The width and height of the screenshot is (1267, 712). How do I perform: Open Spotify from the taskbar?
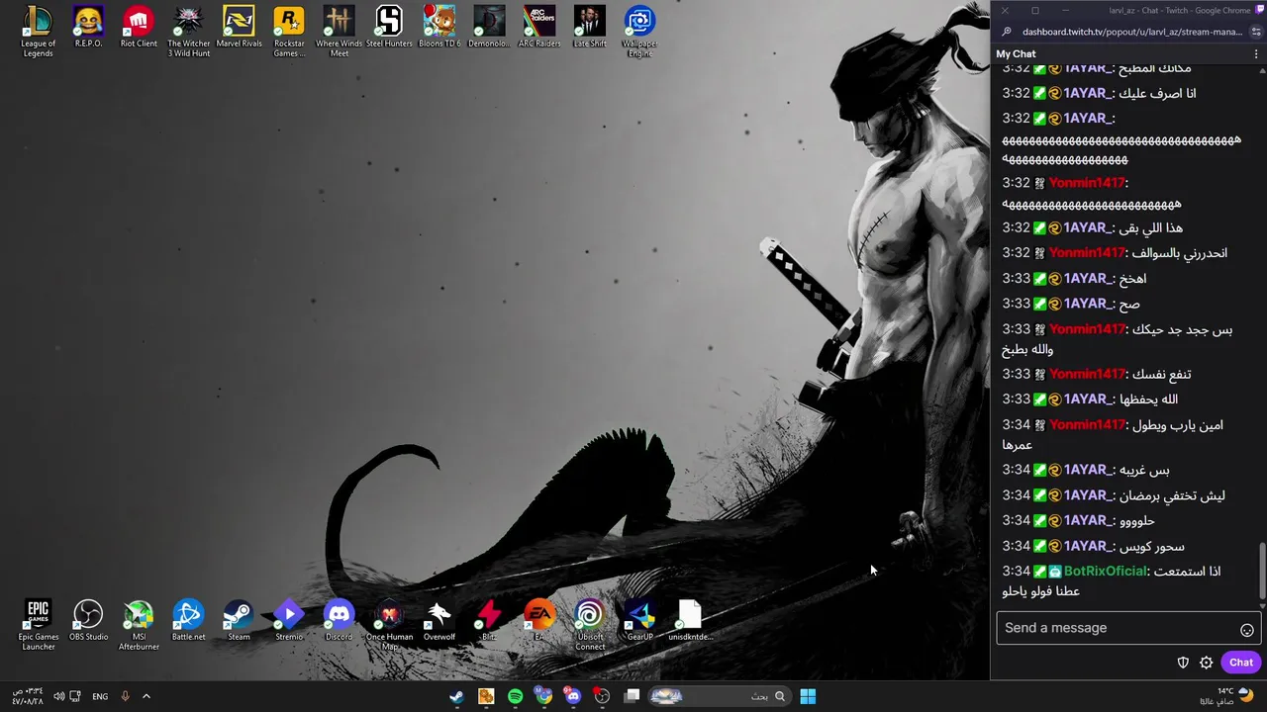(515, 696)
